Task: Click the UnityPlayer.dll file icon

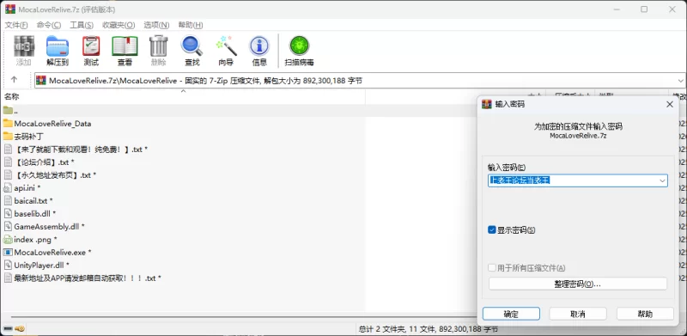Action: pyautogui.click(x=8, y=265)
